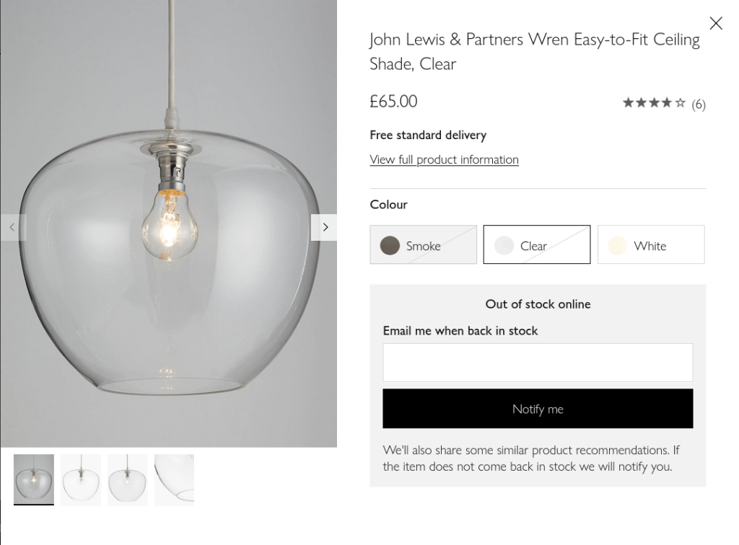
Task: Click the Clear swatch circle
Action: (x=504, y=244)
